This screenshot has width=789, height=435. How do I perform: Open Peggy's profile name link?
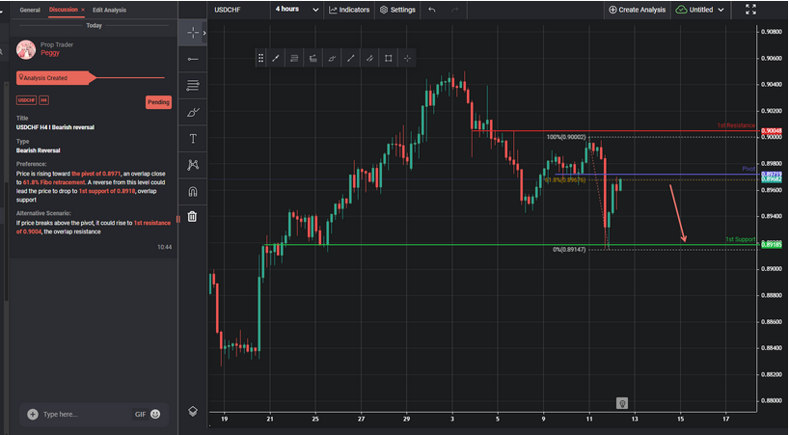click(50, 53)
